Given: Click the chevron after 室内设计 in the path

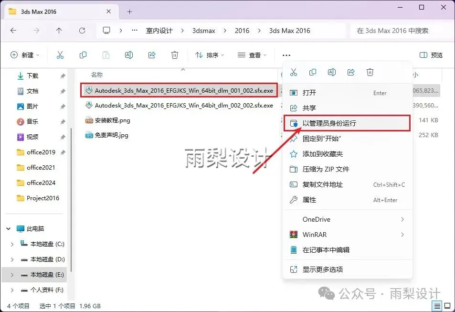Looking at the screenshot, I should pos(182,31).
